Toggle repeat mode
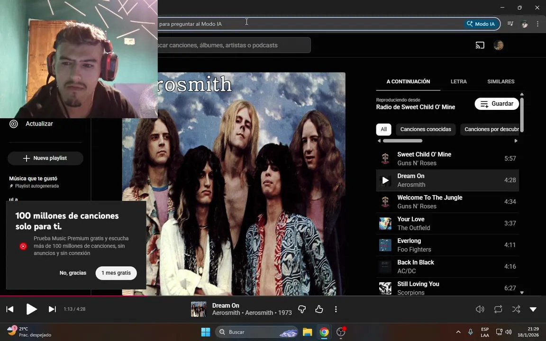The width and height of the screenshot is (546, 341). 498,309
